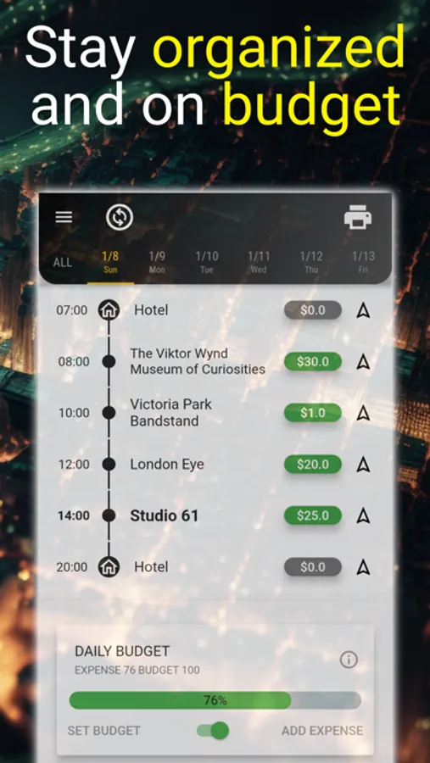Image resolution: width=430 pixels, height=763 pixels.
Task: Click the 07:00 Hotel home icon
Action: coord(109,310)
